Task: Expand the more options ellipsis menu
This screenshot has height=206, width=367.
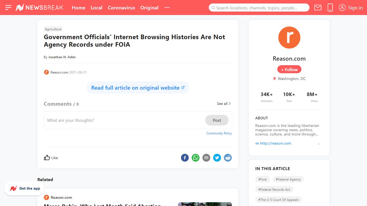Action: (167, 8)
